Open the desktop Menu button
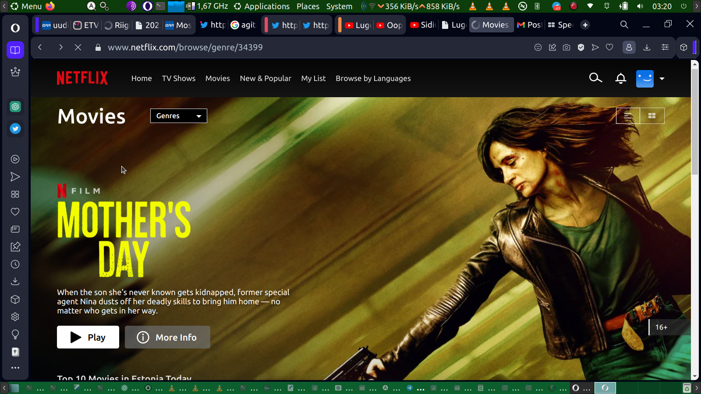The width and height of the screenshot is (701, 394). (x=26, y=6)
